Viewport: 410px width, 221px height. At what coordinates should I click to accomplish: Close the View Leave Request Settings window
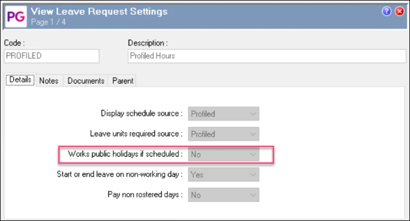[399, 11]
